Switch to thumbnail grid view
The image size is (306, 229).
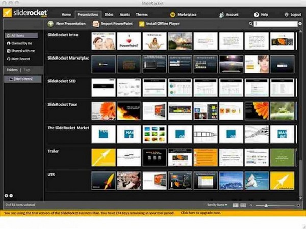[x=236, y=205]
